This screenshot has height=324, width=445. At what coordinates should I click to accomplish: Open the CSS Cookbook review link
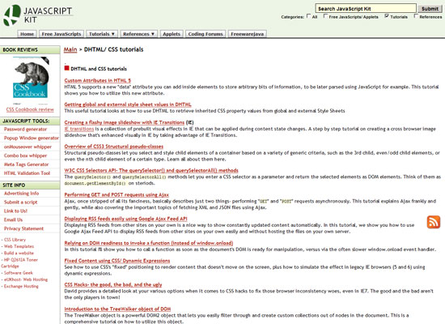pyautogui.click(x=30, y=109)
